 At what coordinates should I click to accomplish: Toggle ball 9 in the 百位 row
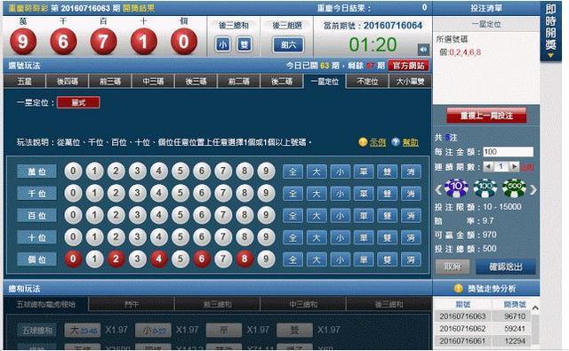266,215
